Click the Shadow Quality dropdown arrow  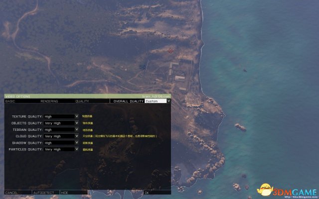point(77,143)
